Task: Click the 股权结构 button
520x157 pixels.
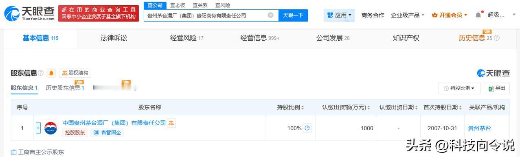Action: pos(75,73)
